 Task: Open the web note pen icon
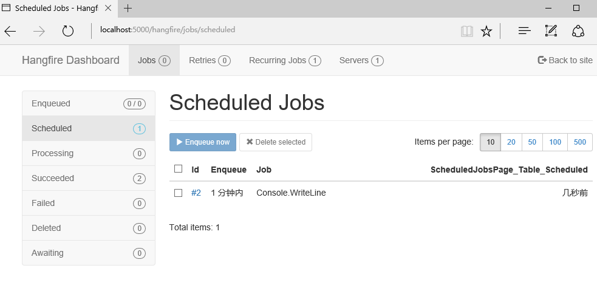point(551,31)
